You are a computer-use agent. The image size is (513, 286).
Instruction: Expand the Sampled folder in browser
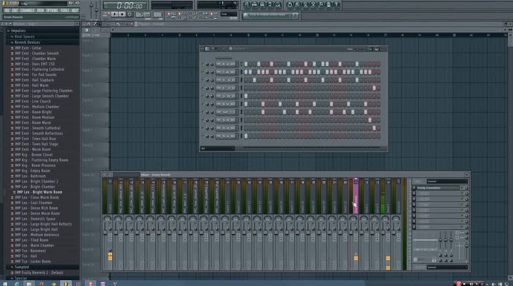tap(21, 267)
